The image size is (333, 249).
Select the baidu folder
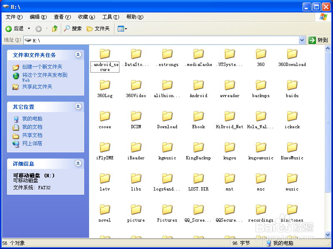tap(292, 89)
